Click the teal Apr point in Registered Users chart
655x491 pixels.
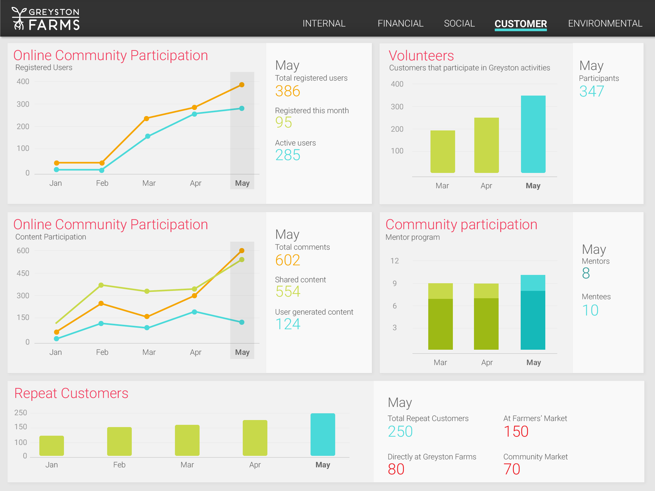click(x=194, y=114)
